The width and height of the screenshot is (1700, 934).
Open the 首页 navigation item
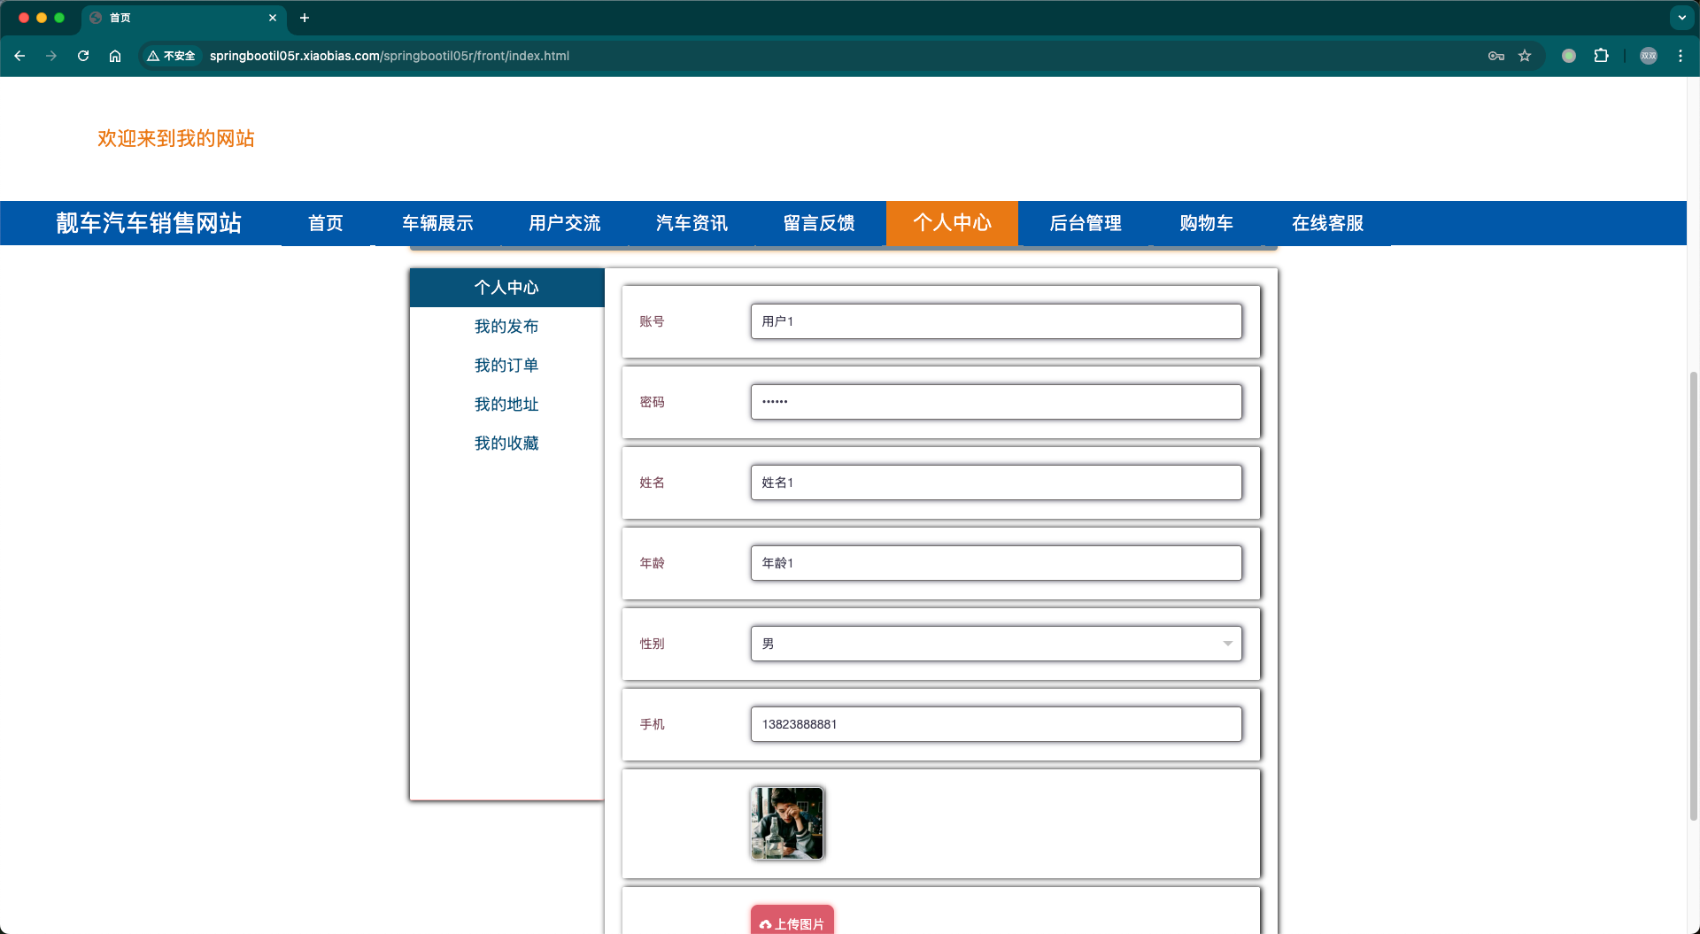(x=326, y=223)
